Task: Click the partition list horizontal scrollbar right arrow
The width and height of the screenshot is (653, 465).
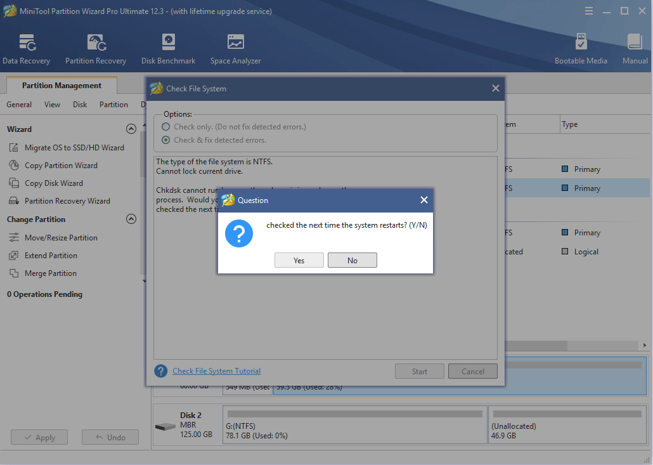Action: point(644,345)
